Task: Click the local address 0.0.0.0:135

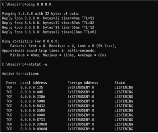Action: 32,87
